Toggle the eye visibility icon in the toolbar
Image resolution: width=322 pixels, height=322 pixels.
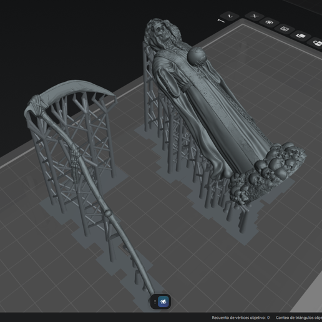tap(270, 22)
